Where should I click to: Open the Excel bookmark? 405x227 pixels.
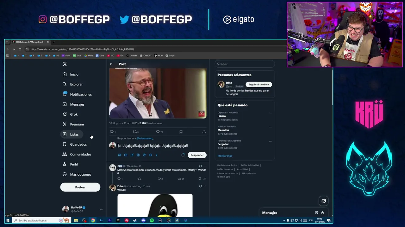(x=77, y=55)
